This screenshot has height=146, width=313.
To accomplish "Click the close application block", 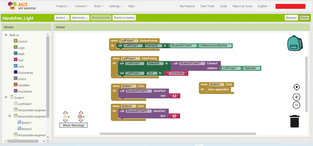I will pos(218,90).
